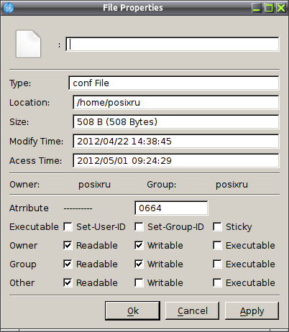Click the group name posixru value
The width and height of the screenshot is (289, 332).
(231, 185)
